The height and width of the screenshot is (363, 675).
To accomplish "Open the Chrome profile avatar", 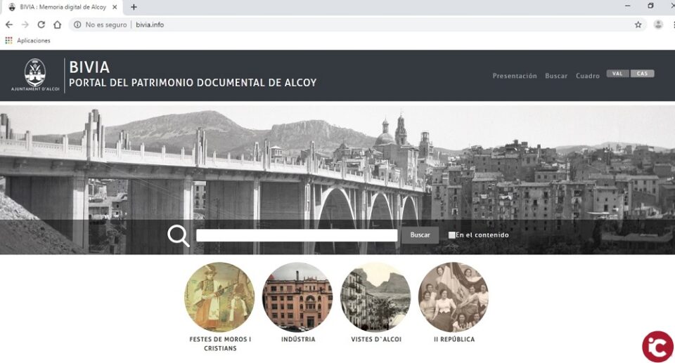I will click(x=658, y=25).
